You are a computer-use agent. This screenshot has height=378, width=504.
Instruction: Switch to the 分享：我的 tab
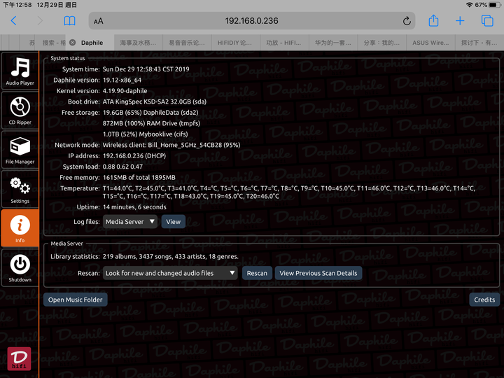point(382,43)
